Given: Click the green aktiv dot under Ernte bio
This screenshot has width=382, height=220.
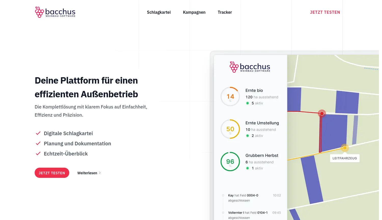Looking at the screenshot, I should click(x=248, y=103).
